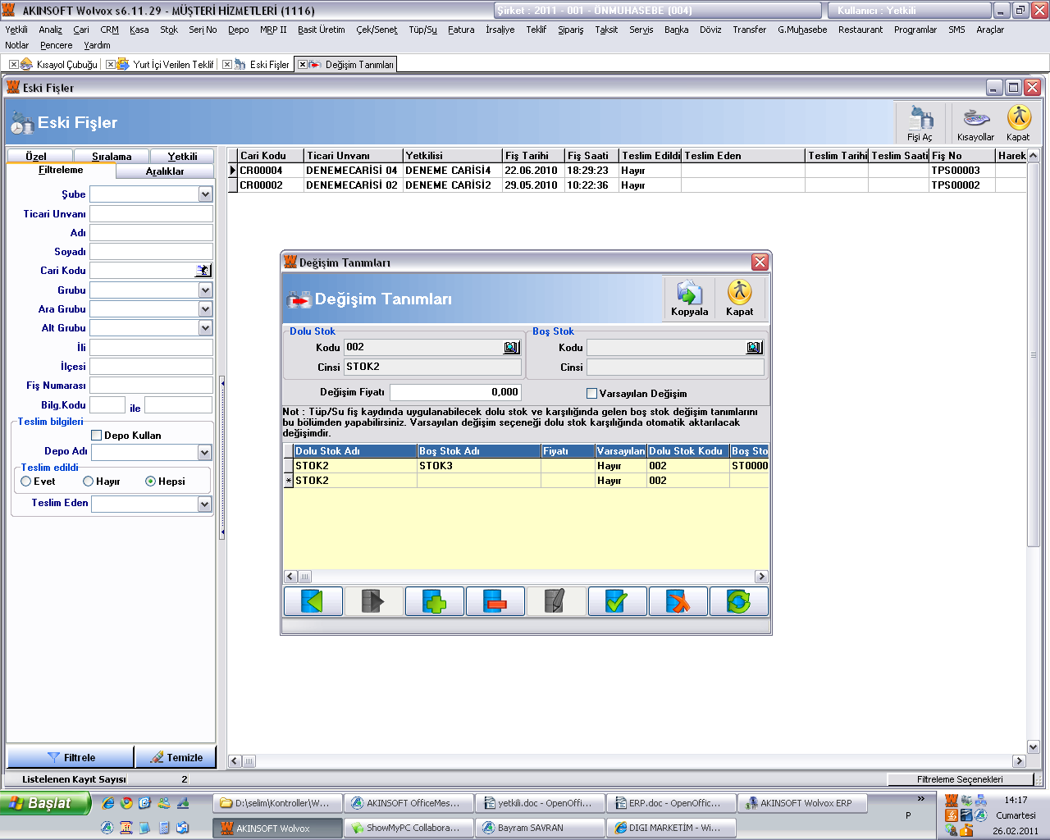
Task: Close the Kısayol Çubuğu tab with its x
Action: (13, 64)
